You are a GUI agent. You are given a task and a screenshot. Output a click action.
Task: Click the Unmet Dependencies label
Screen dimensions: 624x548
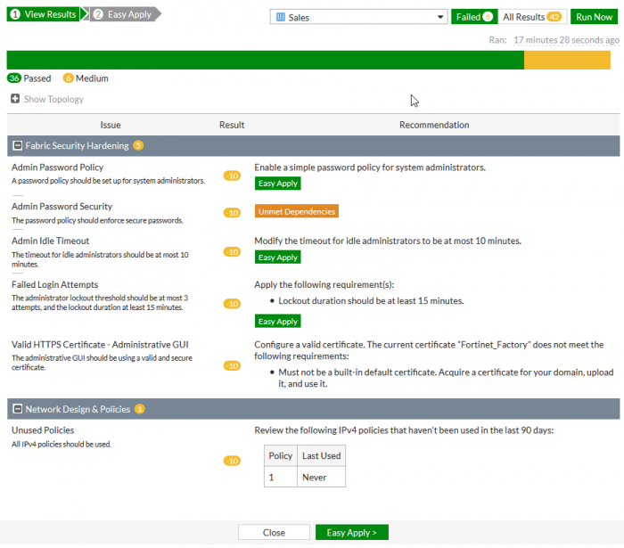point(296,211)
